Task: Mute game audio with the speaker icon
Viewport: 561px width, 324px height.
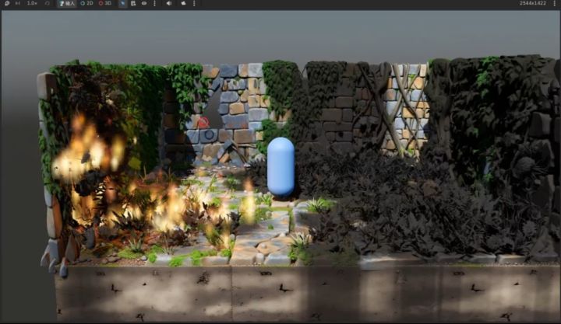Action: [169, 3]
